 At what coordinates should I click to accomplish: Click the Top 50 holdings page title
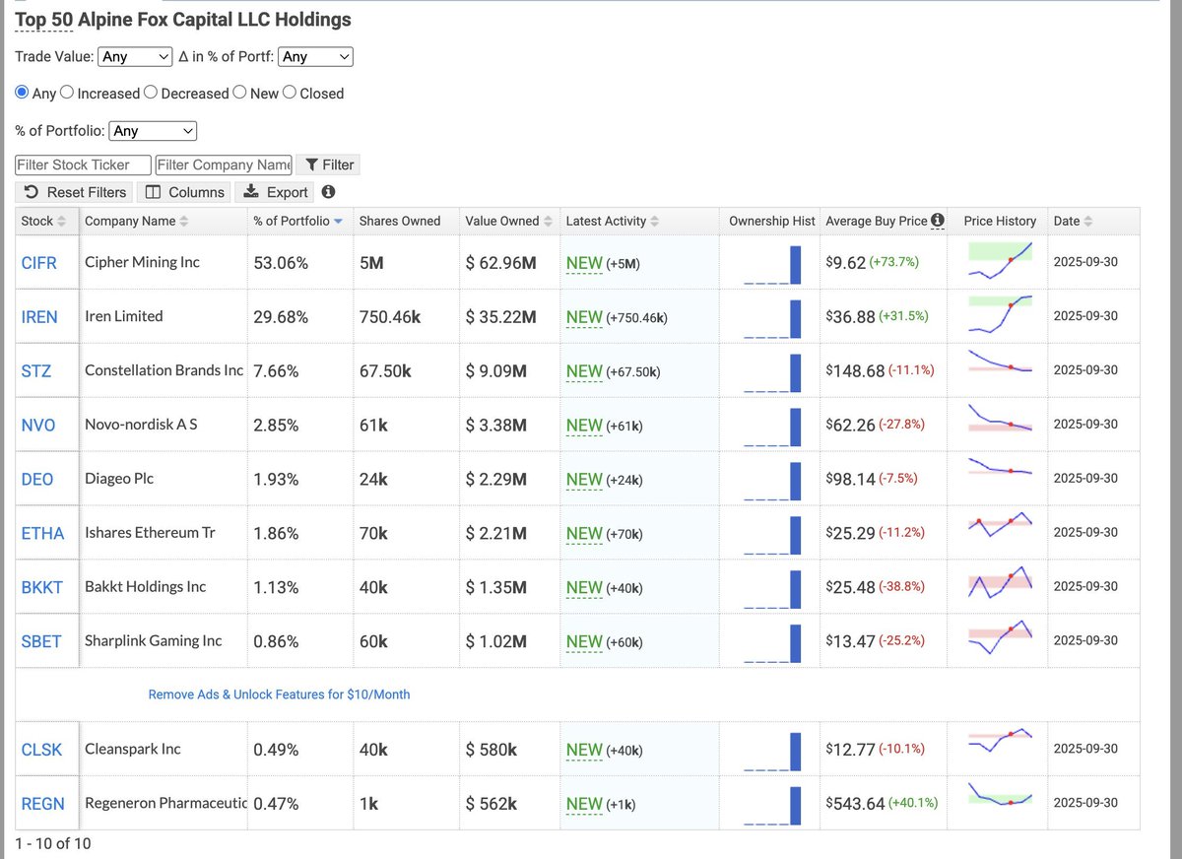point(183,20)
